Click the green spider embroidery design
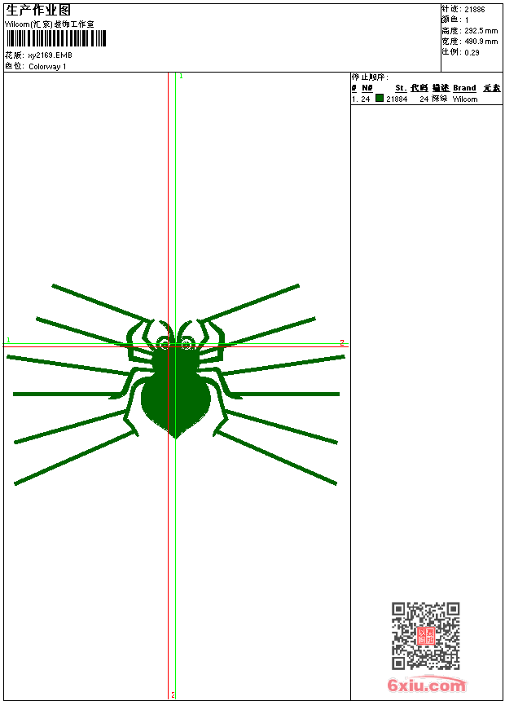 [176, 385]
